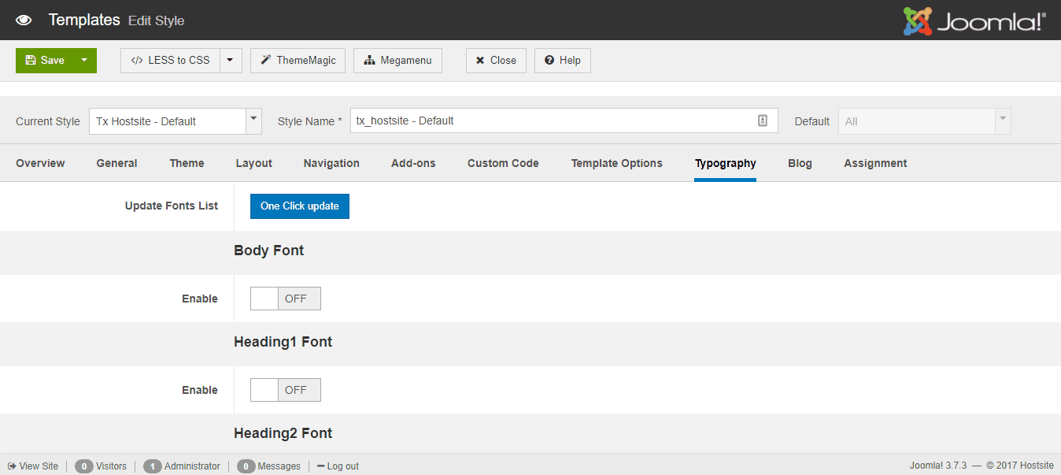Click the keyboard icon in Style Name field
Image resolution: width=1061 pixels, height=475 pixels.
762,121
